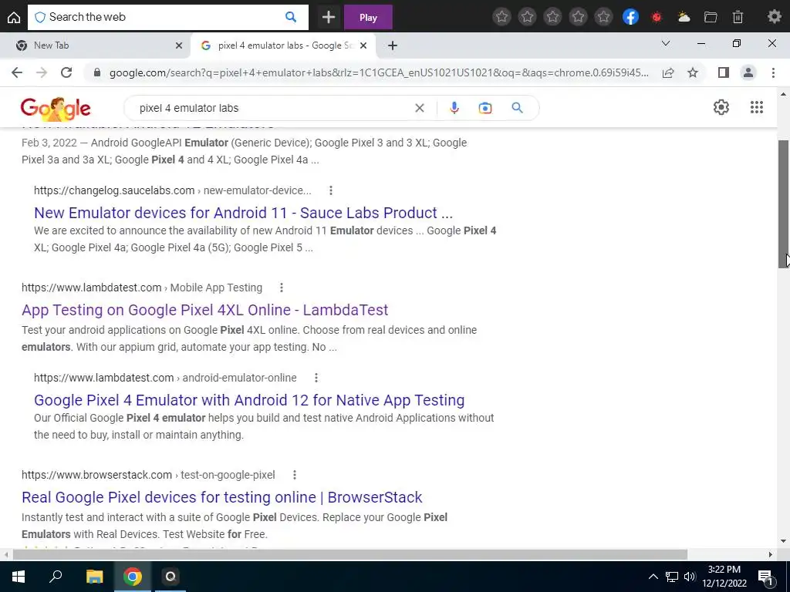Open the Google apps grid
This screenshot has width=790, height=592.
click(756, 107)
